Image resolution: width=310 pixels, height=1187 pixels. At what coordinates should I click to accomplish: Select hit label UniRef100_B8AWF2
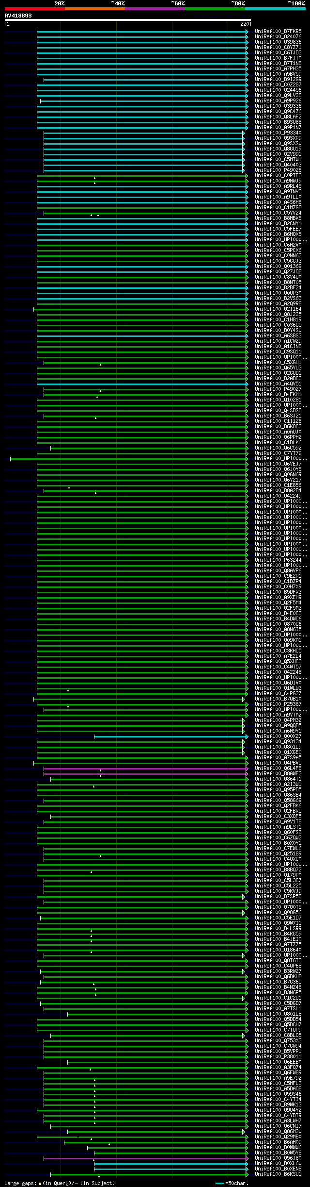pos(278,774)
